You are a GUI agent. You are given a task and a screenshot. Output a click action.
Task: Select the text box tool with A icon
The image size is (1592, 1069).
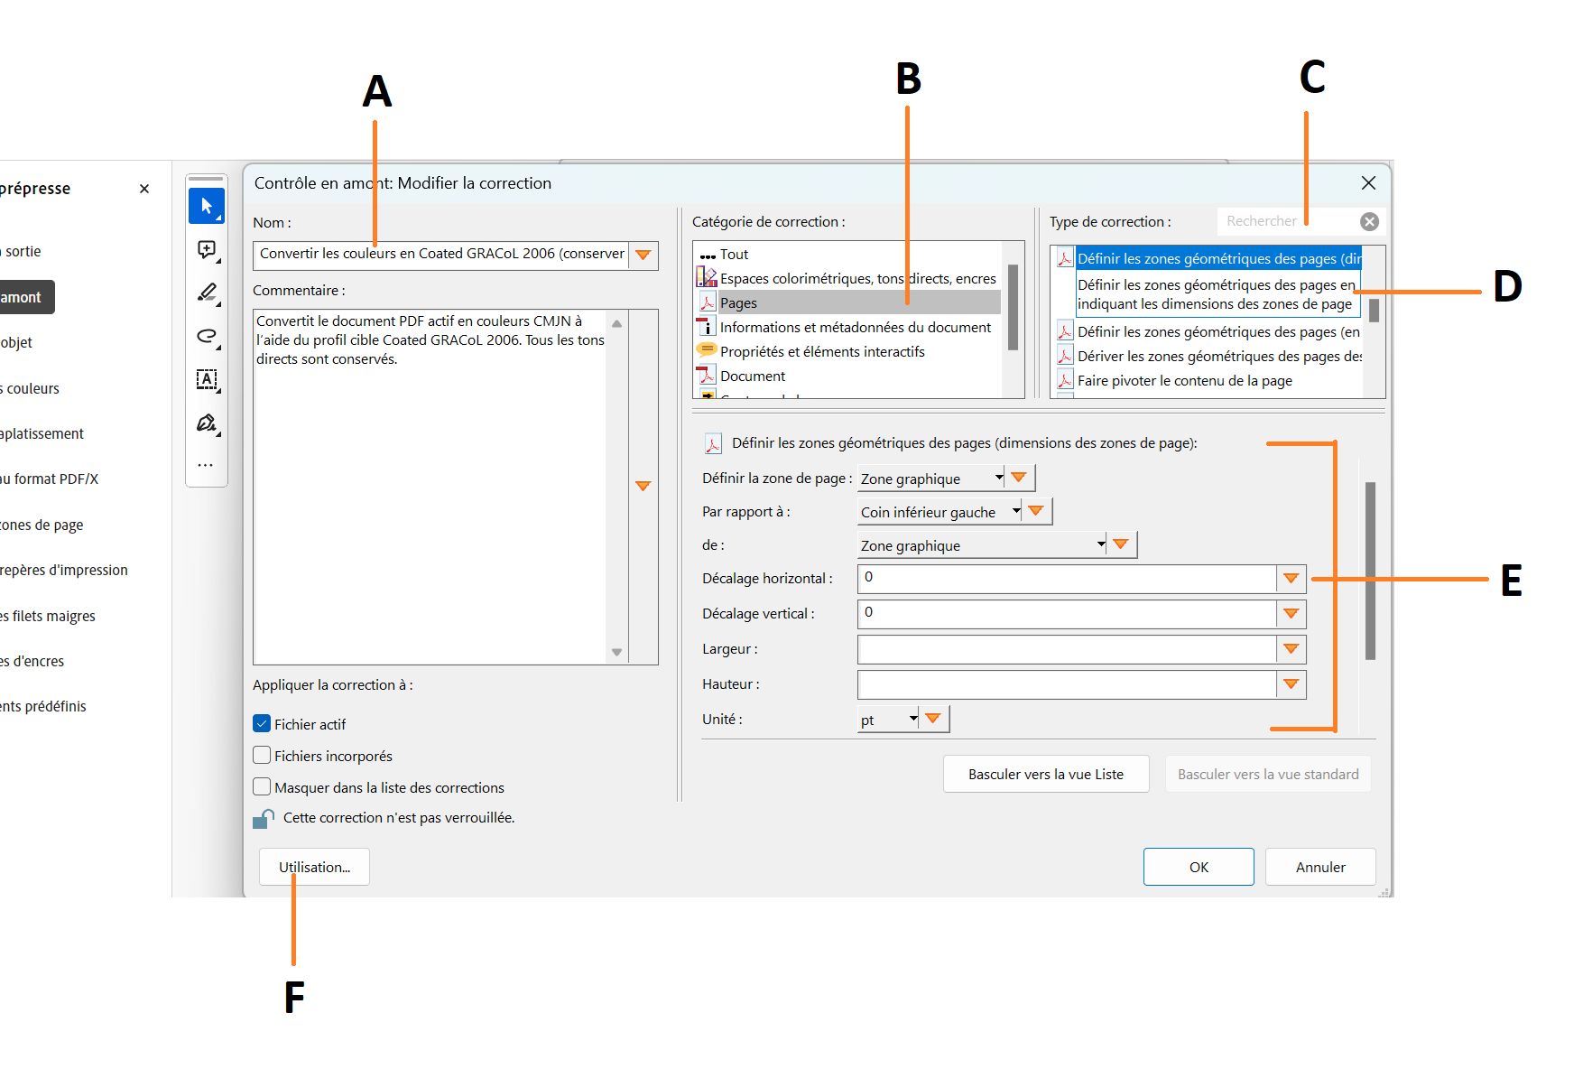(x=206, y=379)
